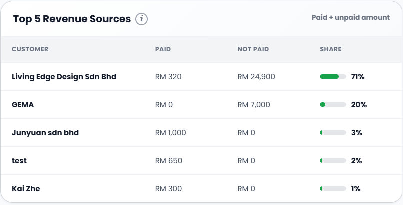Click the 71% share progress bar

333,76
